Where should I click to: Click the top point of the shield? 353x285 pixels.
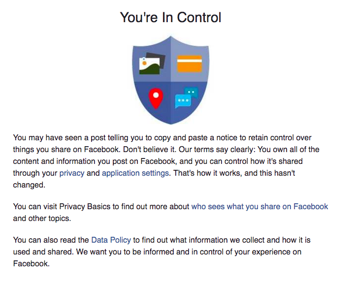click(171, 37)
